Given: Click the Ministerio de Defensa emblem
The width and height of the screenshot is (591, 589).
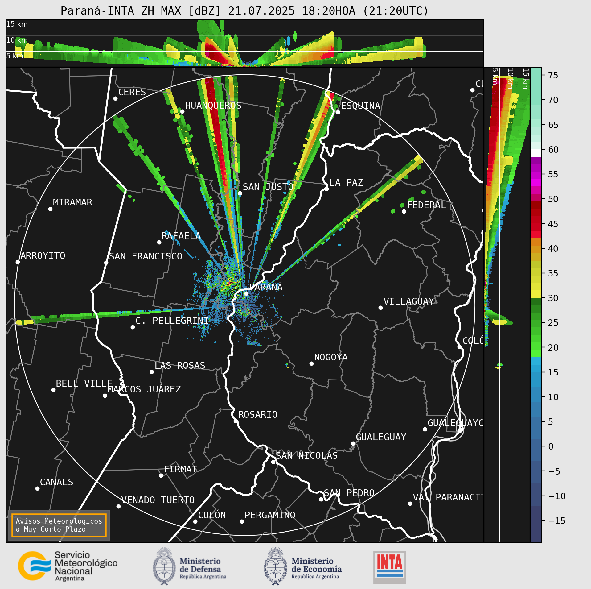Looking at the screenshot, I should click(x=164, y=566).
